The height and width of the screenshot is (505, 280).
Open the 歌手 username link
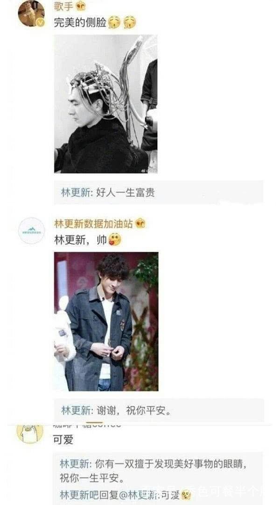pos(63,6)
